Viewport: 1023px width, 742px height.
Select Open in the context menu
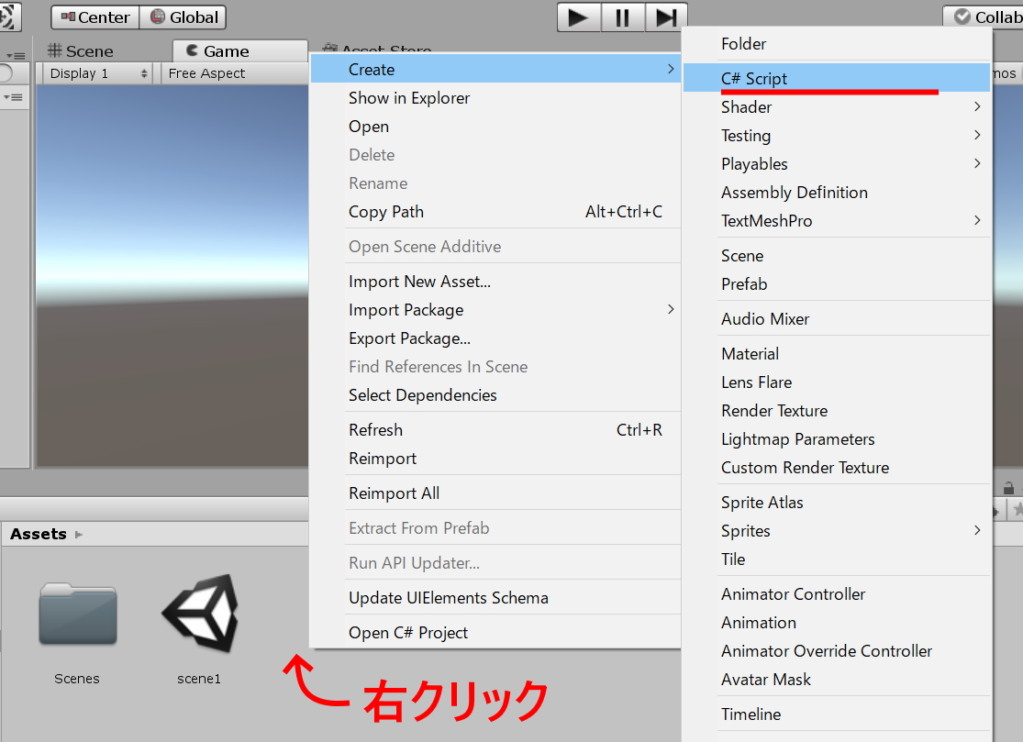coord(495,127)
